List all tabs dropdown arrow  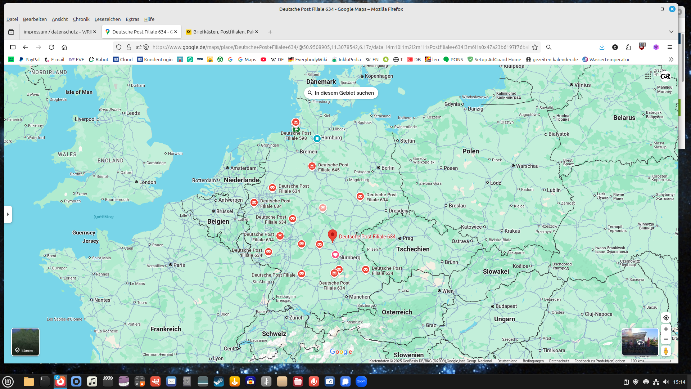tap(671, 32)
